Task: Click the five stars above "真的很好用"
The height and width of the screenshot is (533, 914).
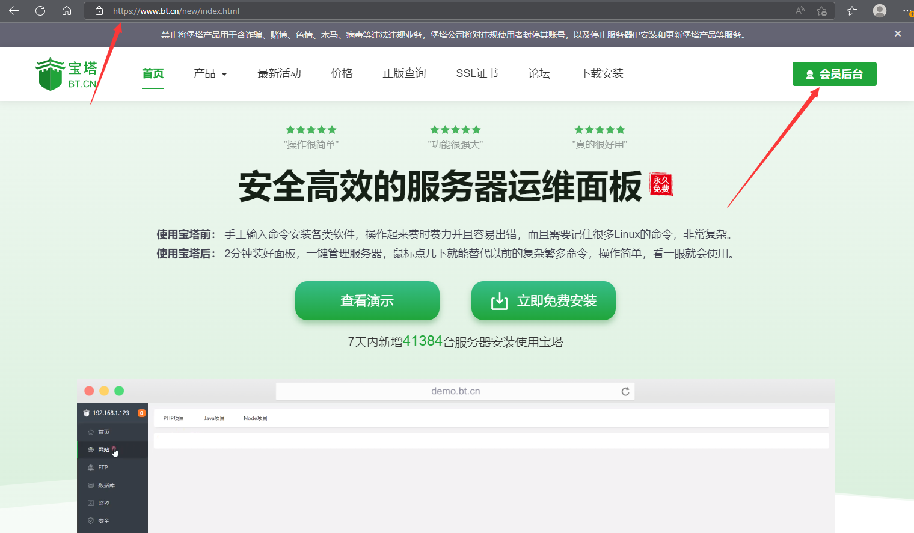Action: 600,130
